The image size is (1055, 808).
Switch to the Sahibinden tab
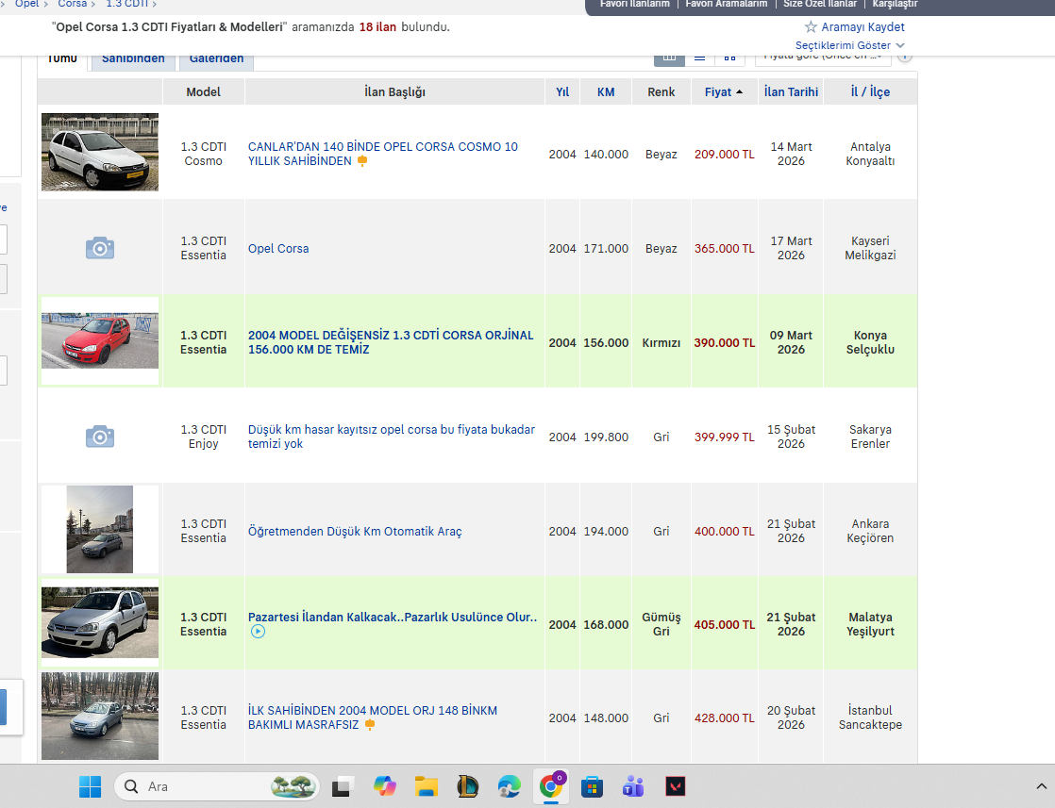point(133,59)
